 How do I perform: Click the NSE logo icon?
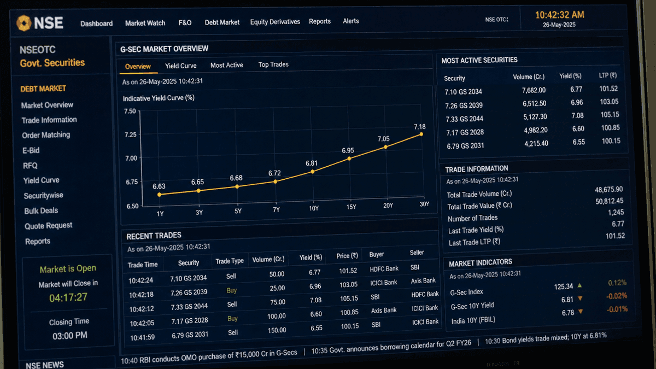(24, 23)
